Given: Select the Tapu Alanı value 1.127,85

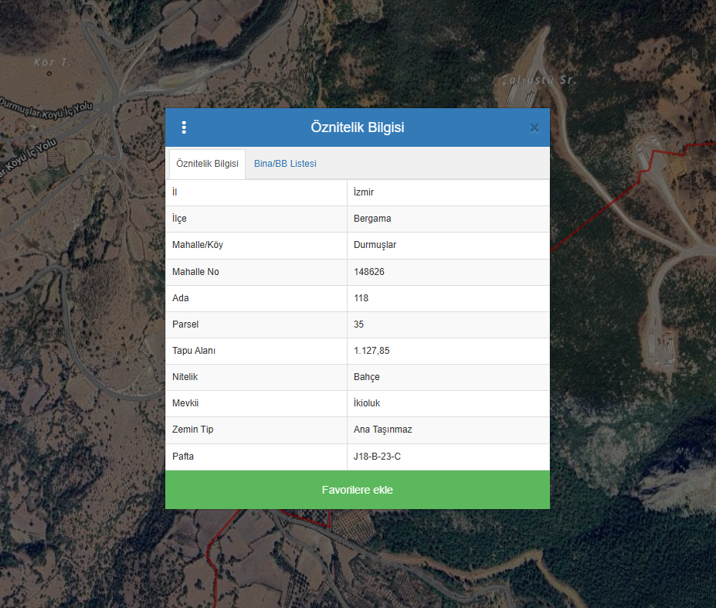Looking at the screenshot, I should coord(372,351).
